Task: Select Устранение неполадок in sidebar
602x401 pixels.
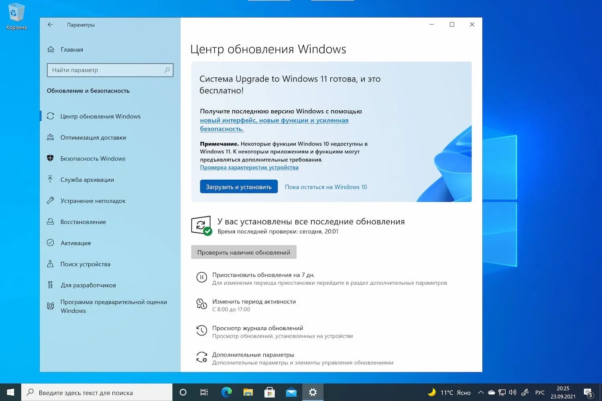Action: click(110, 200)
